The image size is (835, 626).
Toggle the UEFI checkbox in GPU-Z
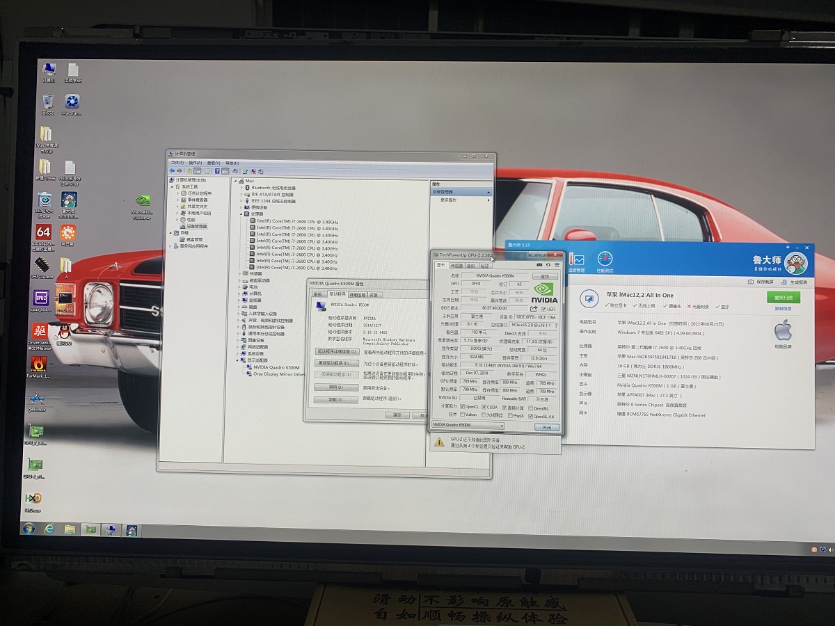(x=543, y=309)
